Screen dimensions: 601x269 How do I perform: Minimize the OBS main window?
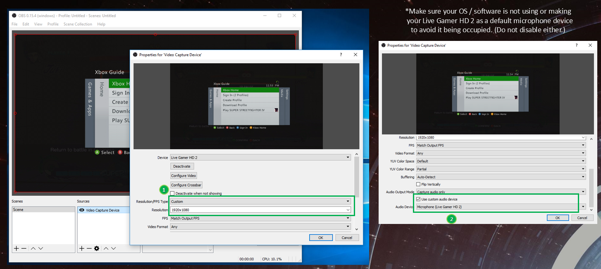pyautogui.click(x=265, y=16)
